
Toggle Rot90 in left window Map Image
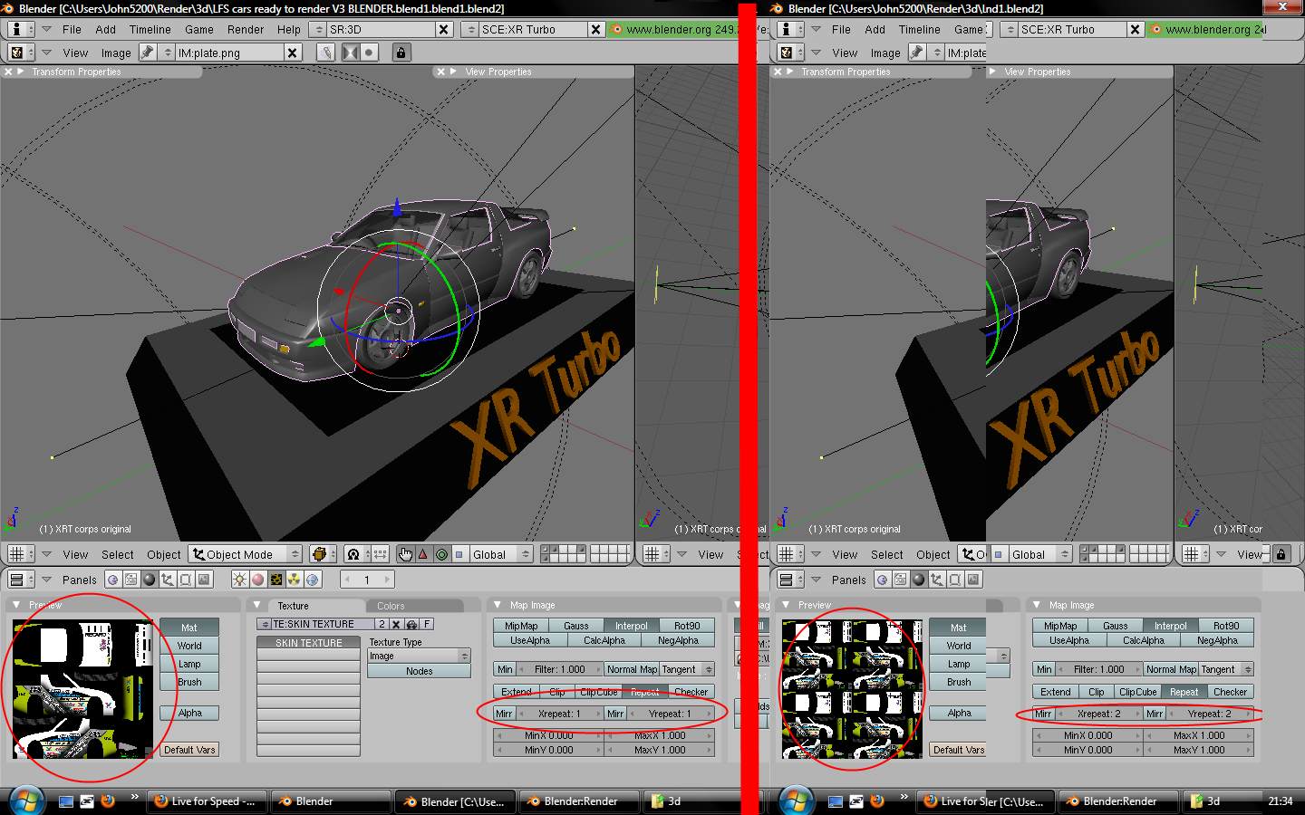coord(687,626)
